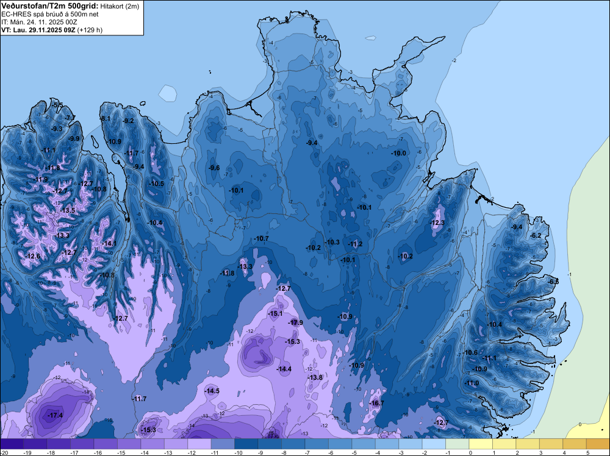Click the -10.0 temperature value
The image size is (610, 456).
398,153
